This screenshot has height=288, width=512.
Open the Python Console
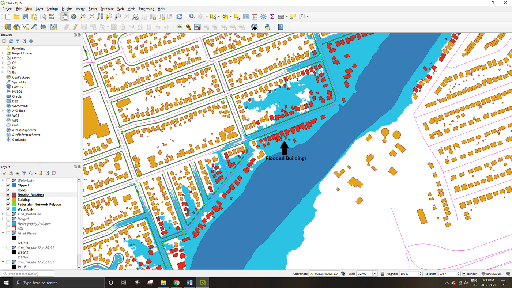[x=267, y=27]
